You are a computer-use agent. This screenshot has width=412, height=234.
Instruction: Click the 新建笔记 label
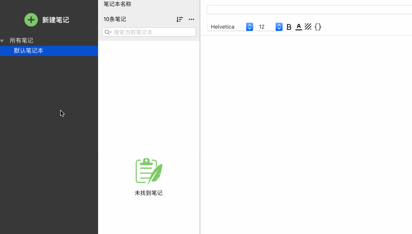tap(56, 20)
